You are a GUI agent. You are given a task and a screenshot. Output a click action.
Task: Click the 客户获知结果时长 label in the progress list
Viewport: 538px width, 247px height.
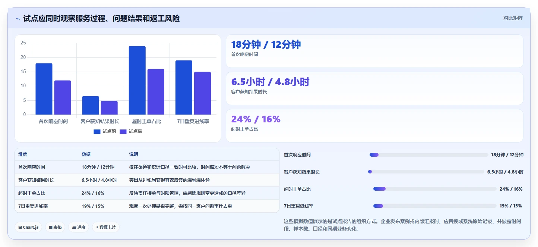(x=302, y=172)
